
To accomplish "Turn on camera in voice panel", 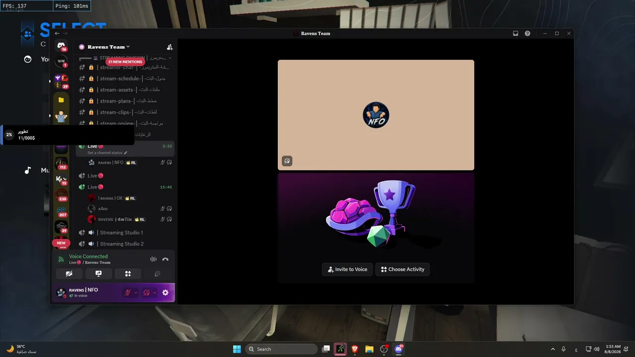I will tap(69, 274).
